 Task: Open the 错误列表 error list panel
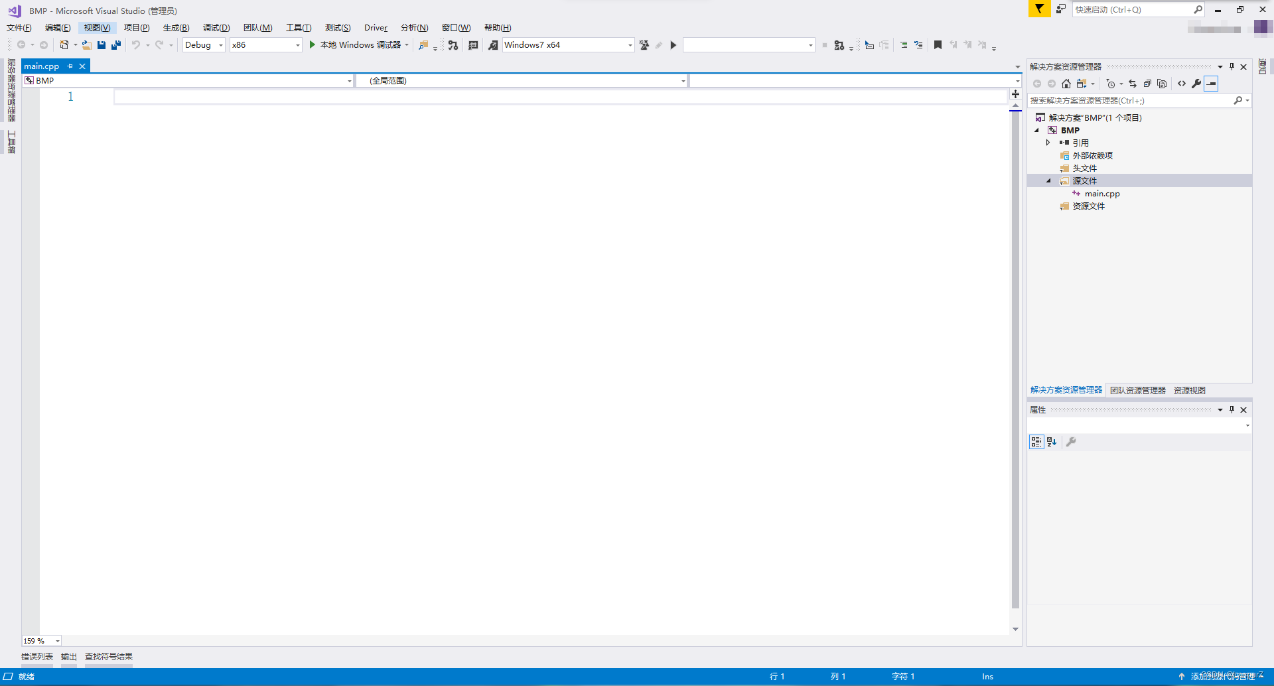point(37,657)
